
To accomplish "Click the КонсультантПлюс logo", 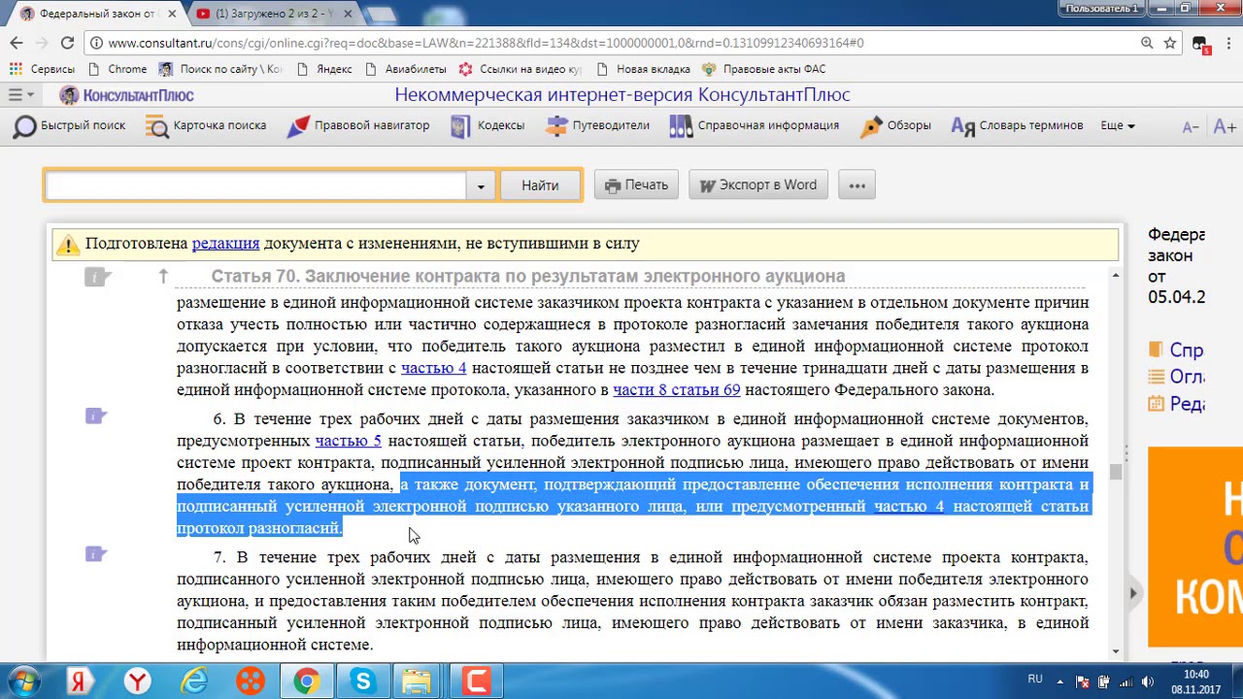I will pos(127,95).
